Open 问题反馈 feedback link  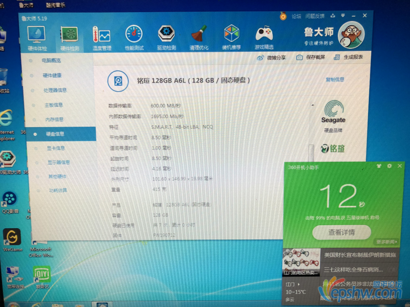[315, 16]
